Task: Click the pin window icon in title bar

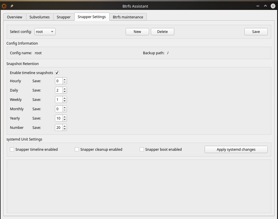Action: coord(12,6)
